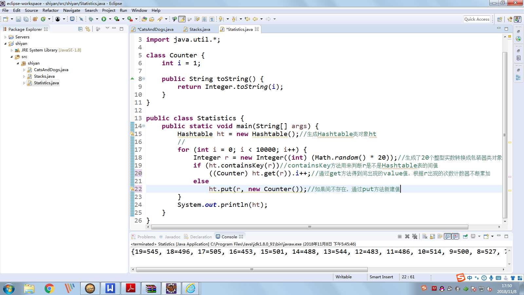Jump to Next Annotation arrow icon
The image size is (524, 295).
pos(220,19)
